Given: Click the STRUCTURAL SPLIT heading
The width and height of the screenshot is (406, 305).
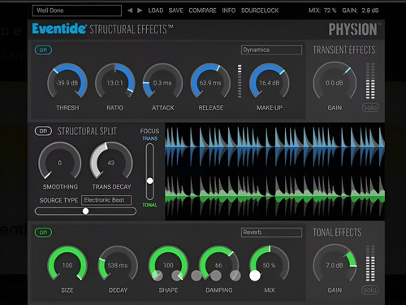Looking at the screenshot, I should pos(87,131).
